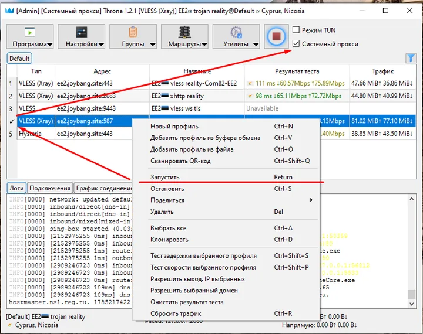
Task: Expand the Маршруты dropdown arrow
Action: tap(204, 45)
